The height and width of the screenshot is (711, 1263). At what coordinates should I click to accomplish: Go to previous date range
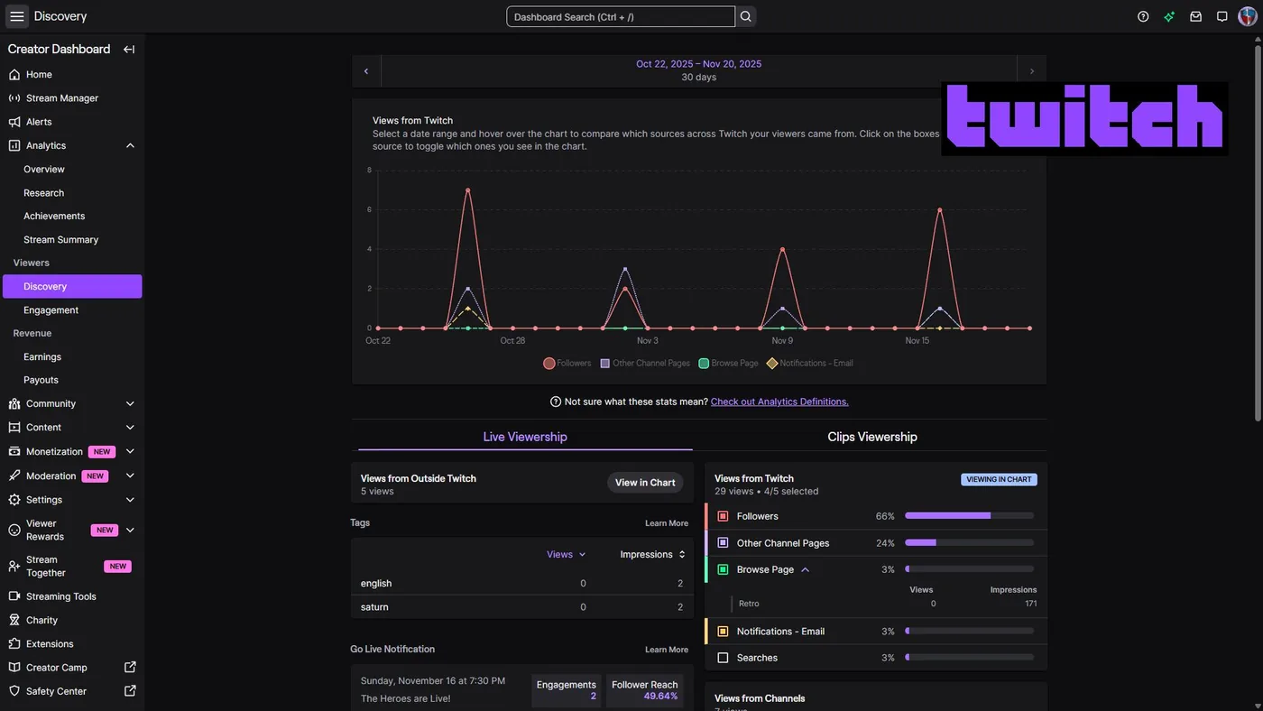coord(366,70)
